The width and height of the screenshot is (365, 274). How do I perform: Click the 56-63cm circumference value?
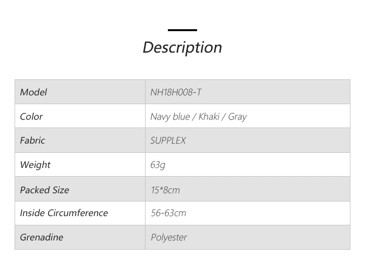tap(168, 213)
